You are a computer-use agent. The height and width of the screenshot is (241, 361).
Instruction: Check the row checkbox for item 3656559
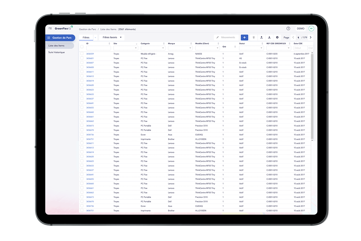click(x=82, y=54)
